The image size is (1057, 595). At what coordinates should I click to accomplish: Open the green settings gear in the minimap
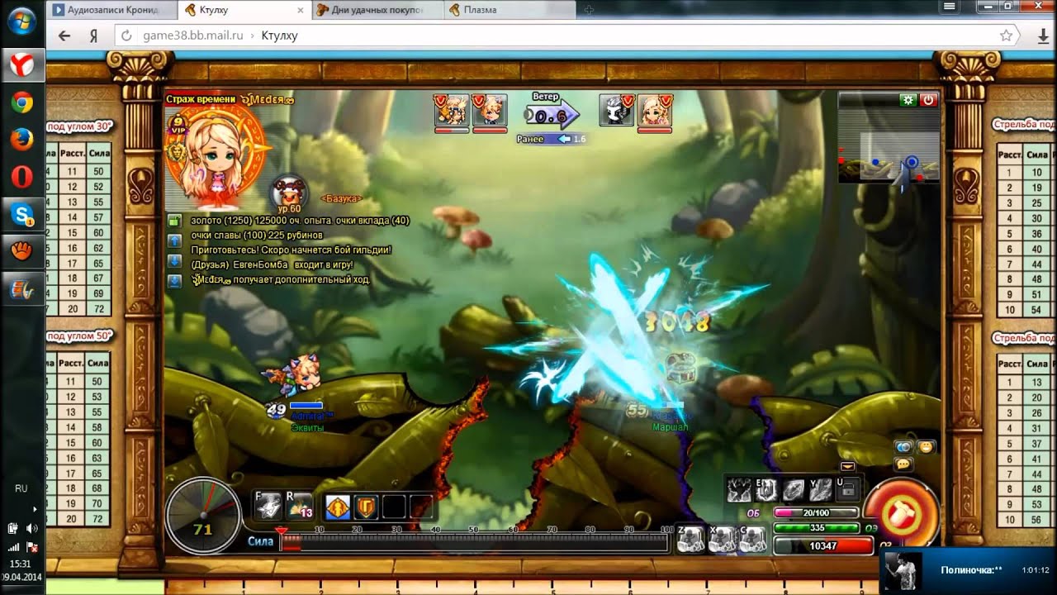pos(908,100)
